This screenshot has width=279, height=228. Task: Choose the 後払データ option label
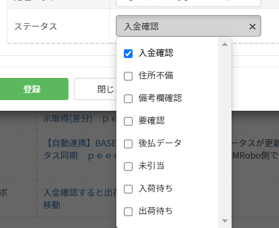pos(160,143)
